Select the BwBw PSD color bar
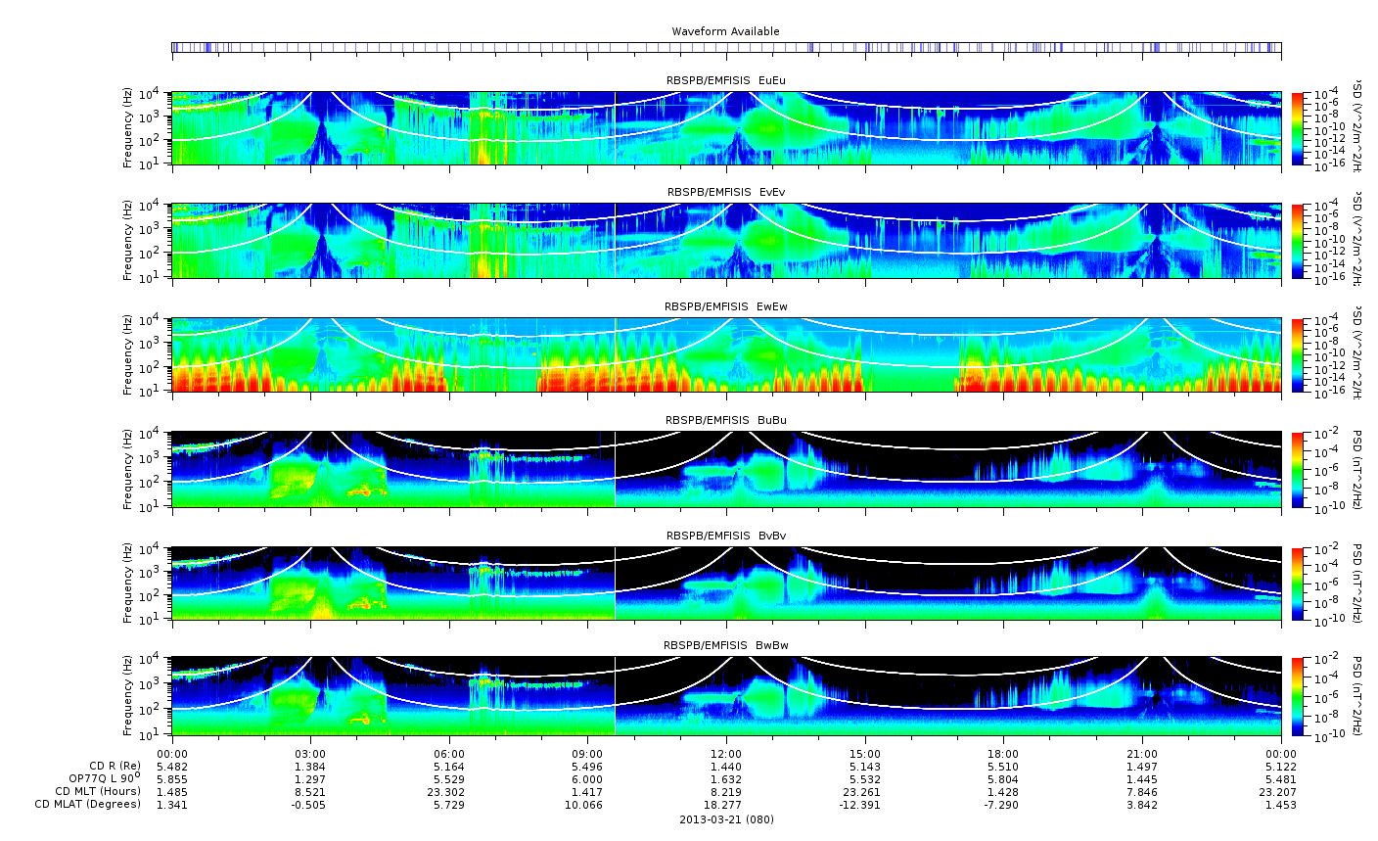Viewport: 1378px width, 841px height. click(1298, 697)
